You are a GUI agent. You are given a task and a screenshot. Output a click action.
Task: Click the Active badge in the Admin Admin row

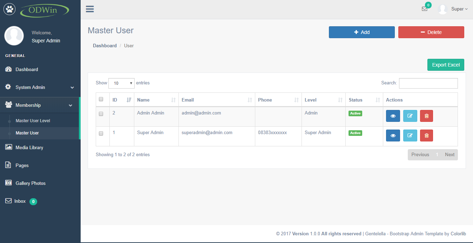coord(355,113)
